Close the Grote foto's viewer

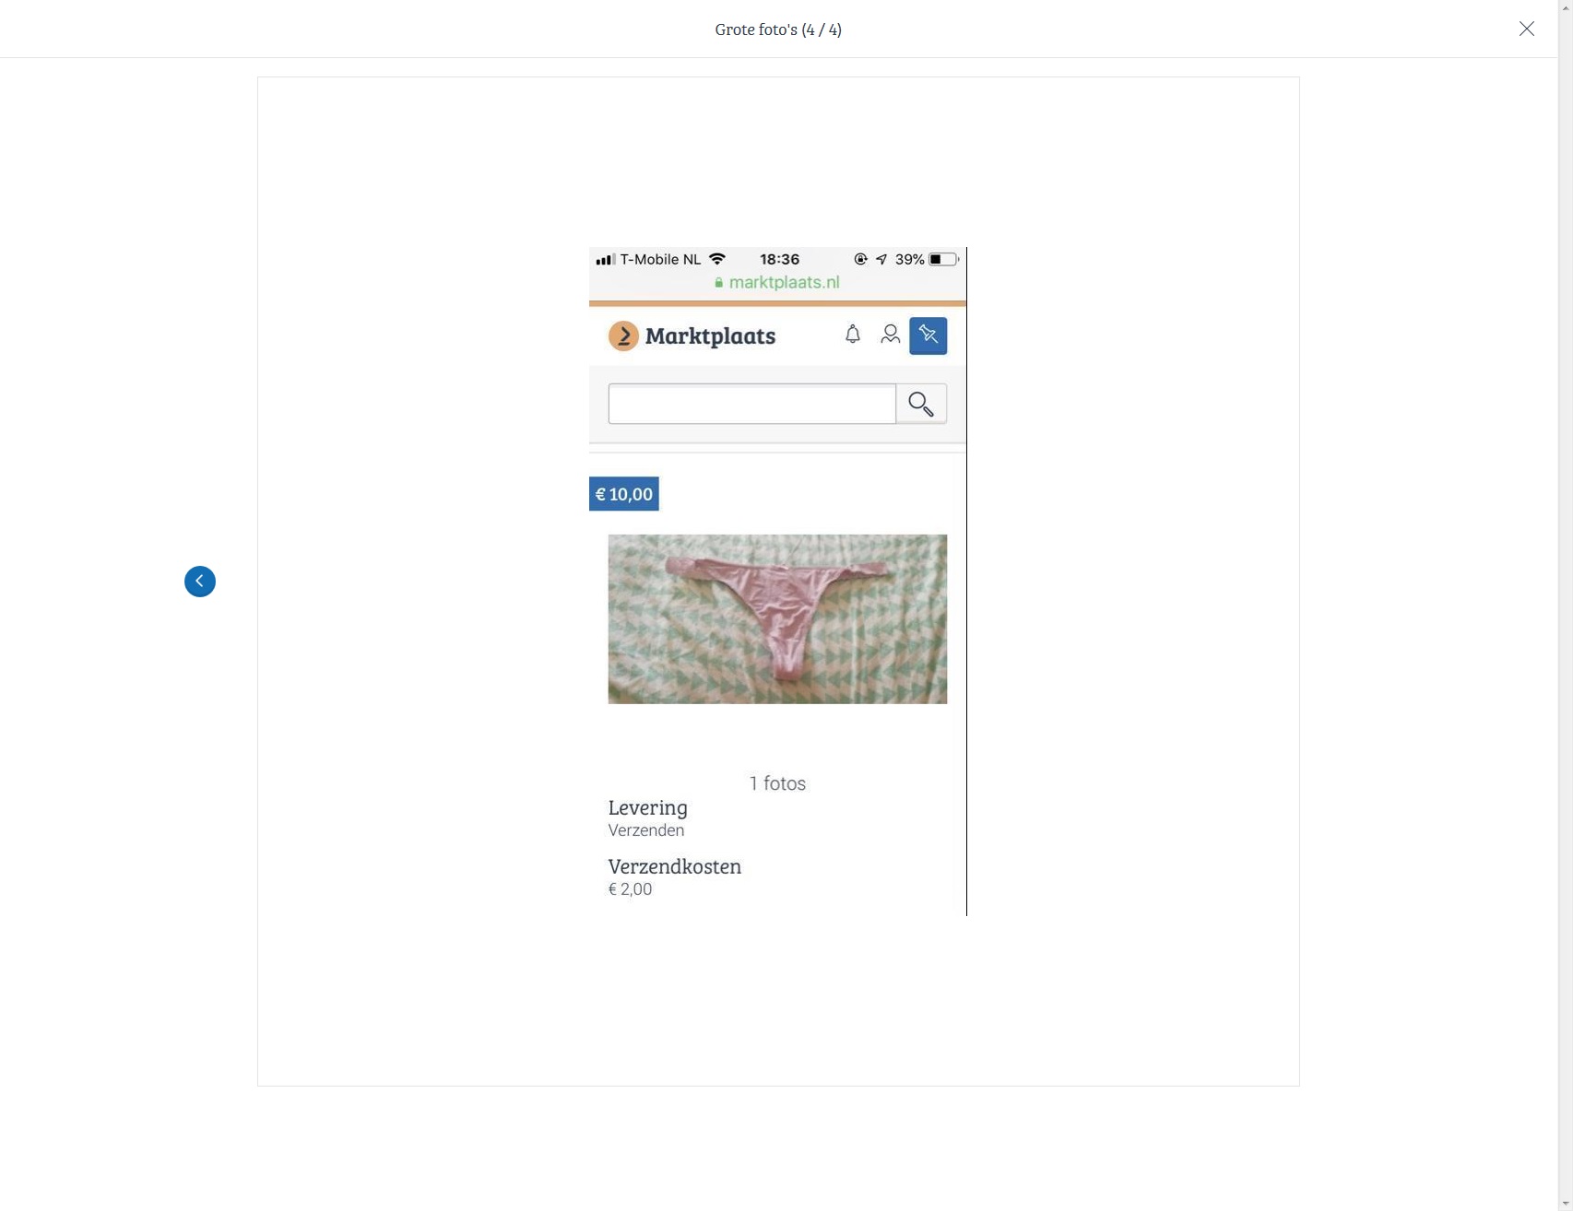[1527, 29]
